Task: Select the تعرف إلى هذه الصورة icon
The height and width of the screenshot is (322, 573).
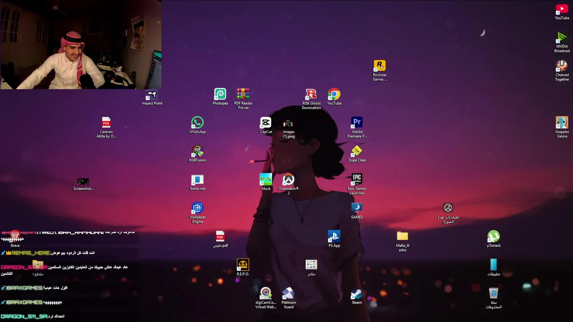Action: pos(448,213)
